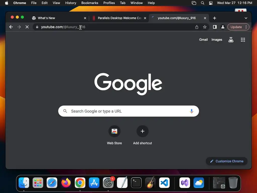Share this page via share icon
The height and width of the screenshot is (193, 257).
tap(197, 27)
